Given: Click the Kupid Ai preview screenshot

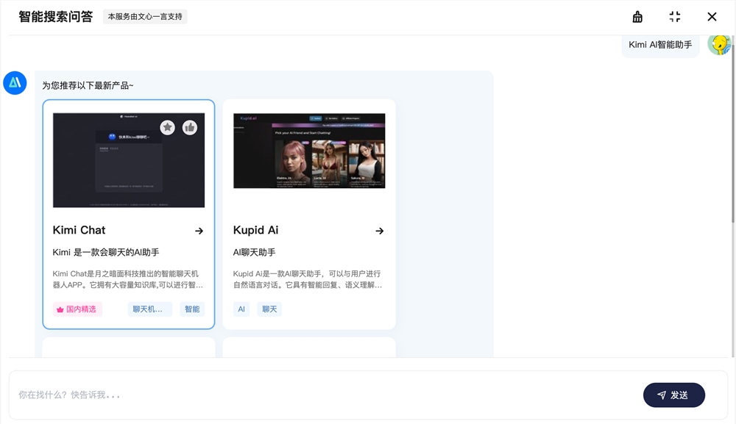Looking at the screenshot, I should pos(309,151).
